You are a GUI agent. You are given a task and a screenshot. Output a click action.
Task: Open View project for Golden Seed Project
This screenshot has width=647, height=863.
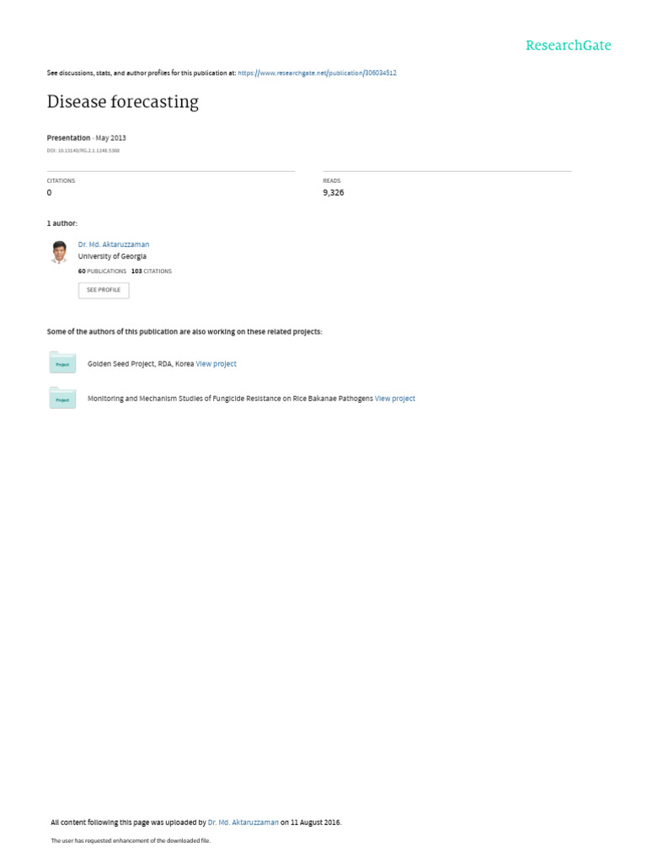click(217, 364)
